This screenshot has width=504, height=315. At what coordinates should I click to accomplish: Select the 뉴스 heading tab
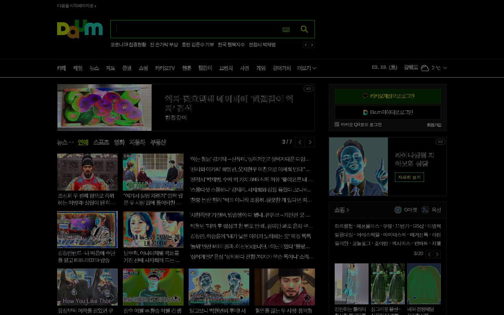coord(62,142)
